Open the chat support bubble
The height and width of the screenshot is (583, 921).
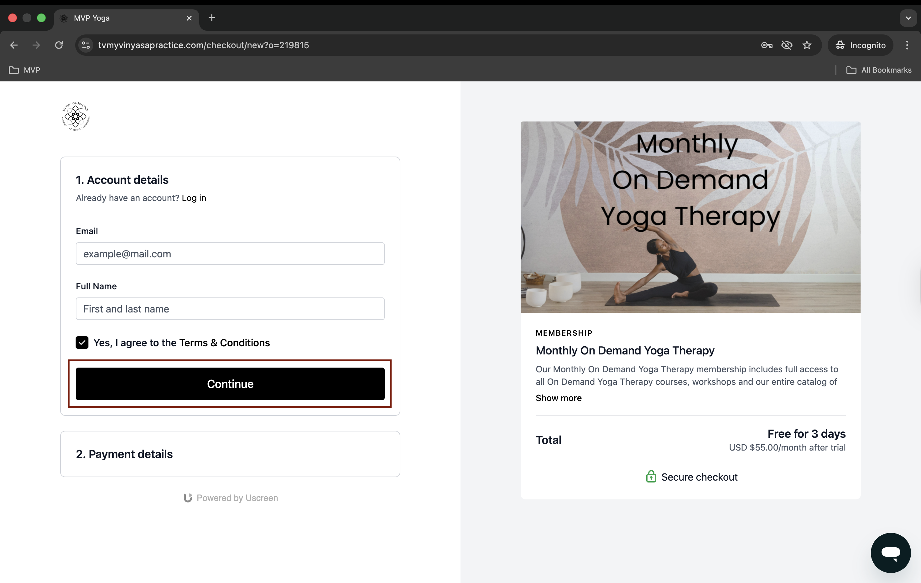coord(890,552)
